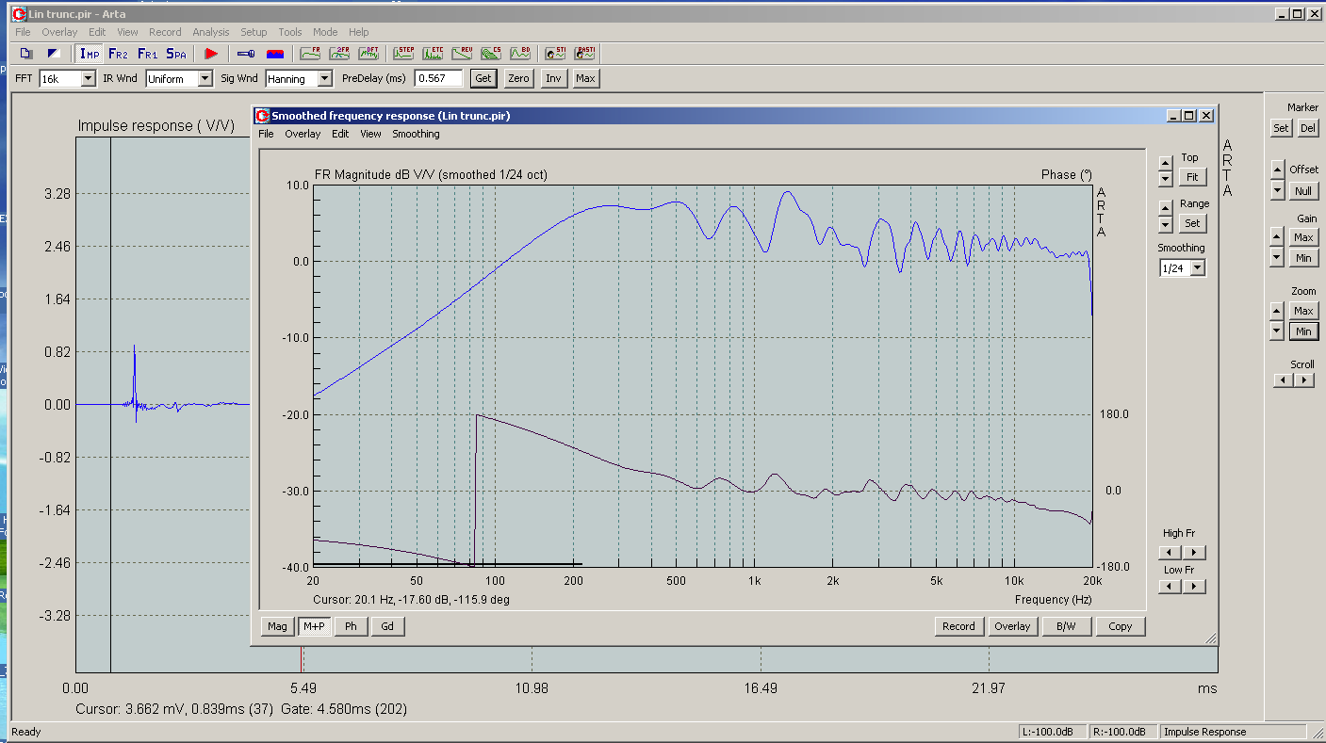1326x743 pixels.
Task: Show the REV reverberation analysis
Action: (x=462, y=54)
